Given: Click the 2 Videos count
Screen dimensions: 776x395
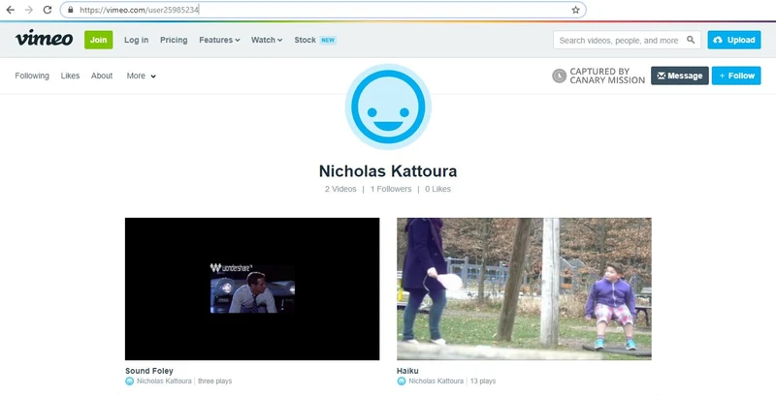Looking at the screenshot, I should [x=340, y=189].
